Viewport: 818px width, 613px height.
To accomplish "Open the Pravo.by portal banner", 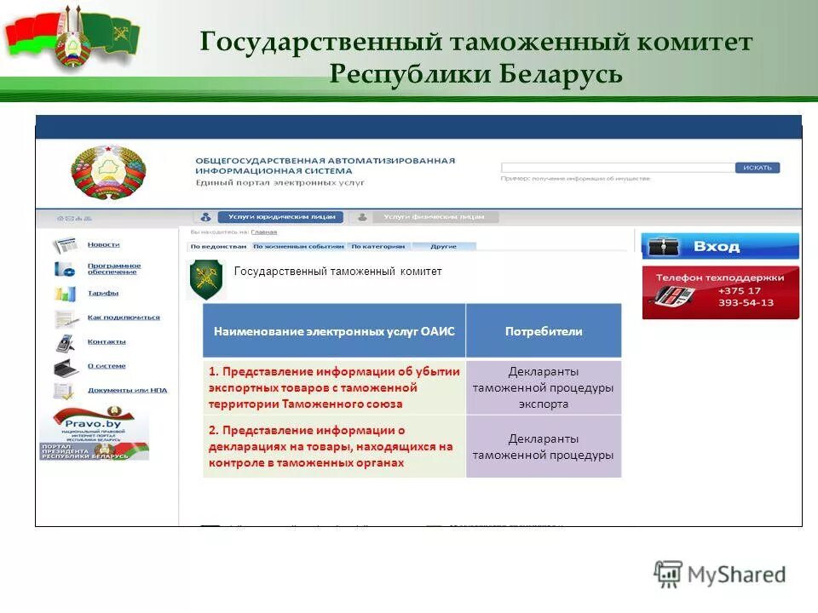I will click(96, 424).
